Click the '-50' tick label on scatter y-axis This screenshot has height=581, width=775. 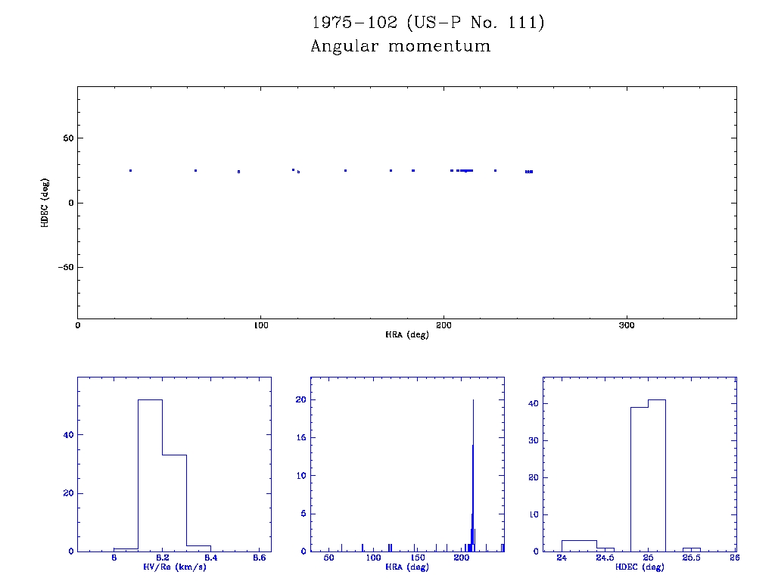[64, 267]
